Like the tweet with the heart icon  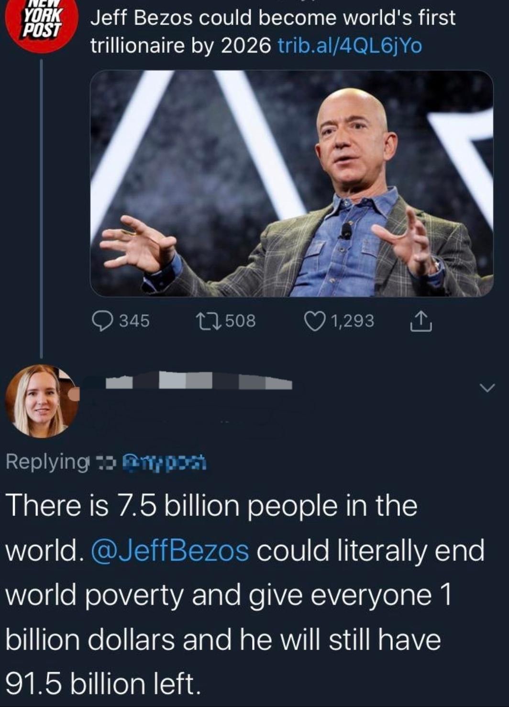314,321
